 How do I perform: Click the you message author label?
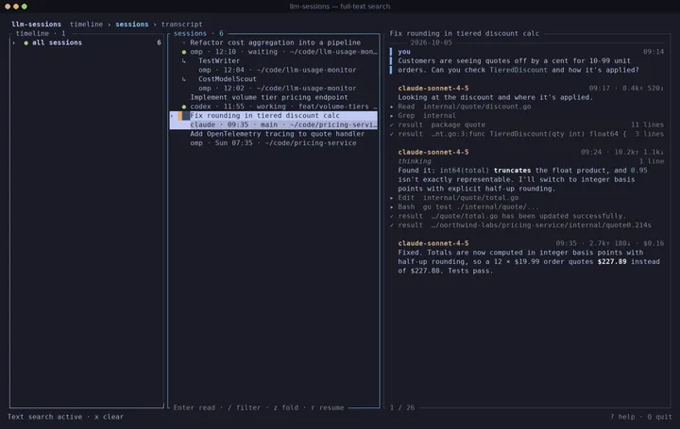point(404,52)
